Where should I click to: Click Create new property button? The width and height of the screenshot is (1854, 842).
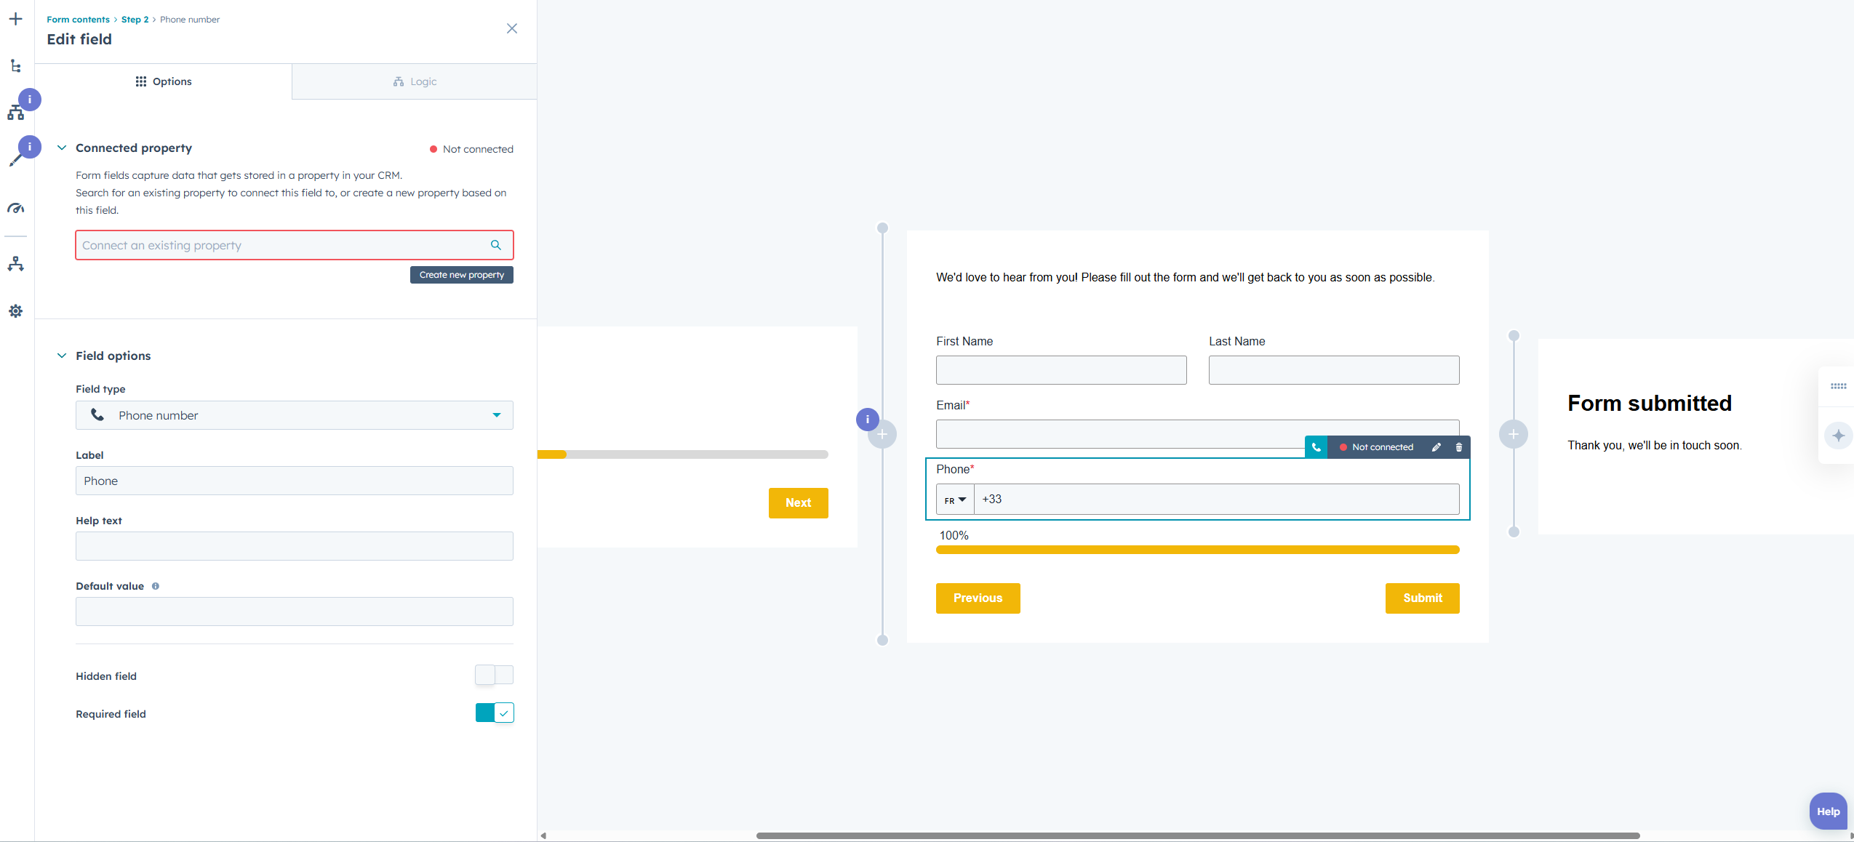click(461, 275)
